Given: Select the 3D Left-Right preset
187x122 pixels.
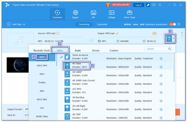Looking at the screenshot, I should coord(115,108).
